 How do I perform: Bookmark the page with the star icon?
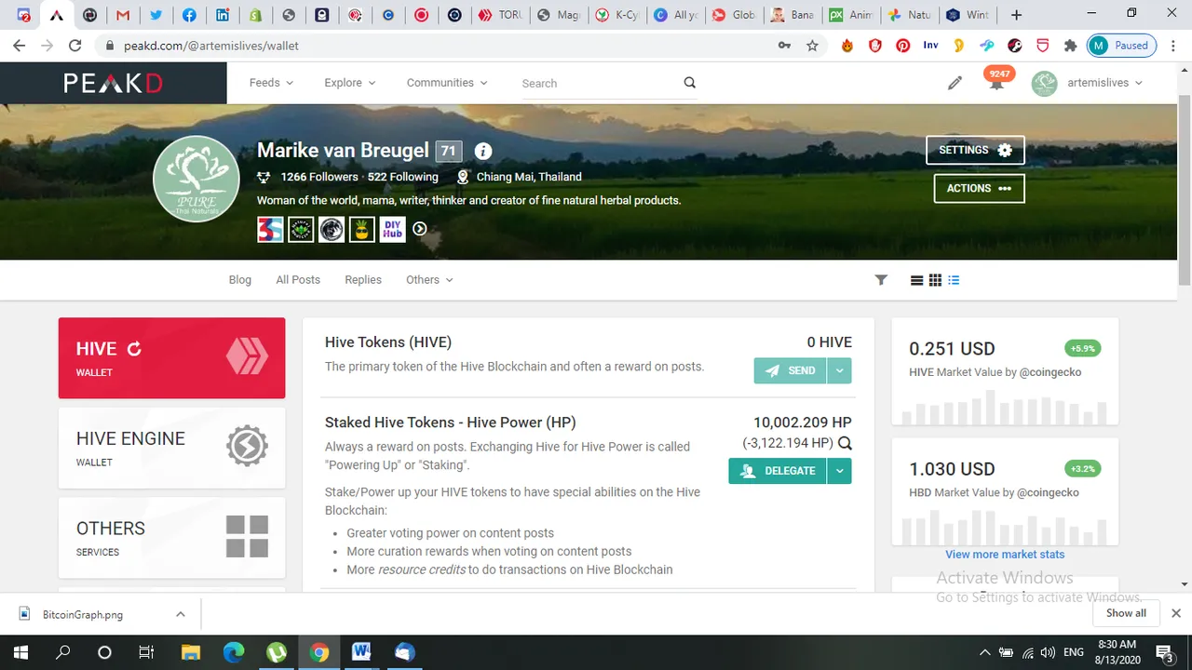(x=812, y=45)
